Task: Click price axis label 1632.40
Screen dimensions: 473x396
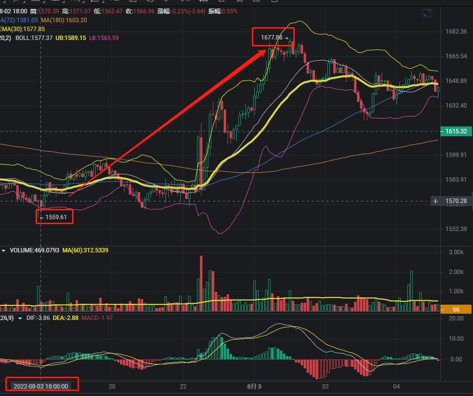Action: 456,106
